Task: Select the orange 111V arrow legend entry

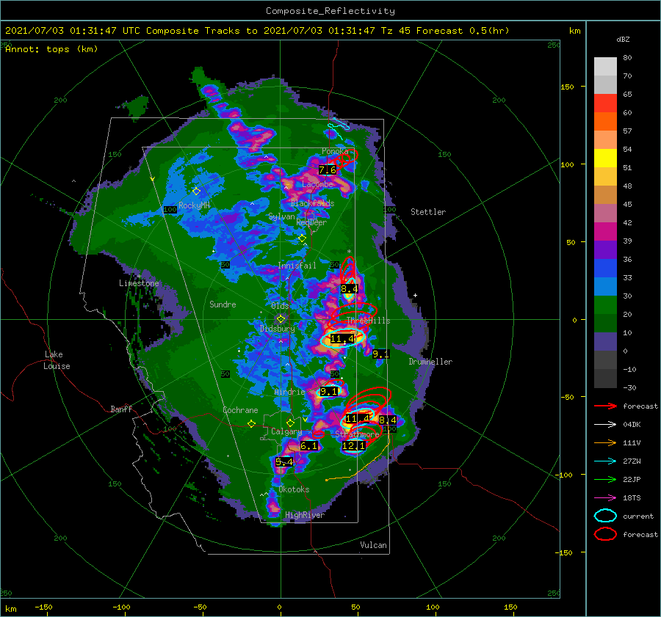Action: click(605, 442)
